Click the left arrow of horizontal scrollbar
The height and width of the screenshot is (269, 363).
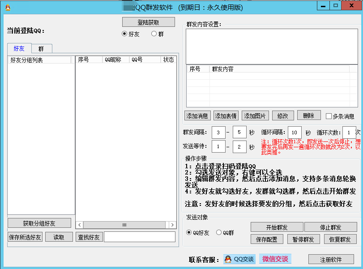click(x=80, y=225)
